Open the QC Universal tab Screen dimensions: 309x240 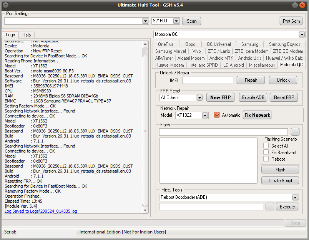(219, 44)
